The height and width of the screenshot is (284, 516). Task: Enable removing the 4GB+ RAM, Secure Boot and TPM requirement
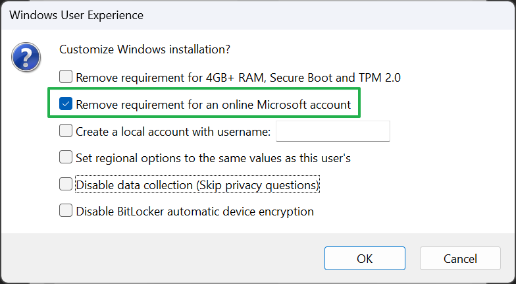(x=66, y=77)
